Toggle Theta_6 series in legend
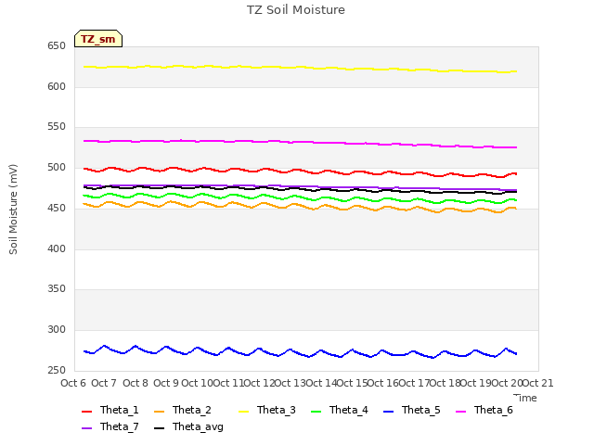Screen dimensions: 594x445 click(484, 410)
